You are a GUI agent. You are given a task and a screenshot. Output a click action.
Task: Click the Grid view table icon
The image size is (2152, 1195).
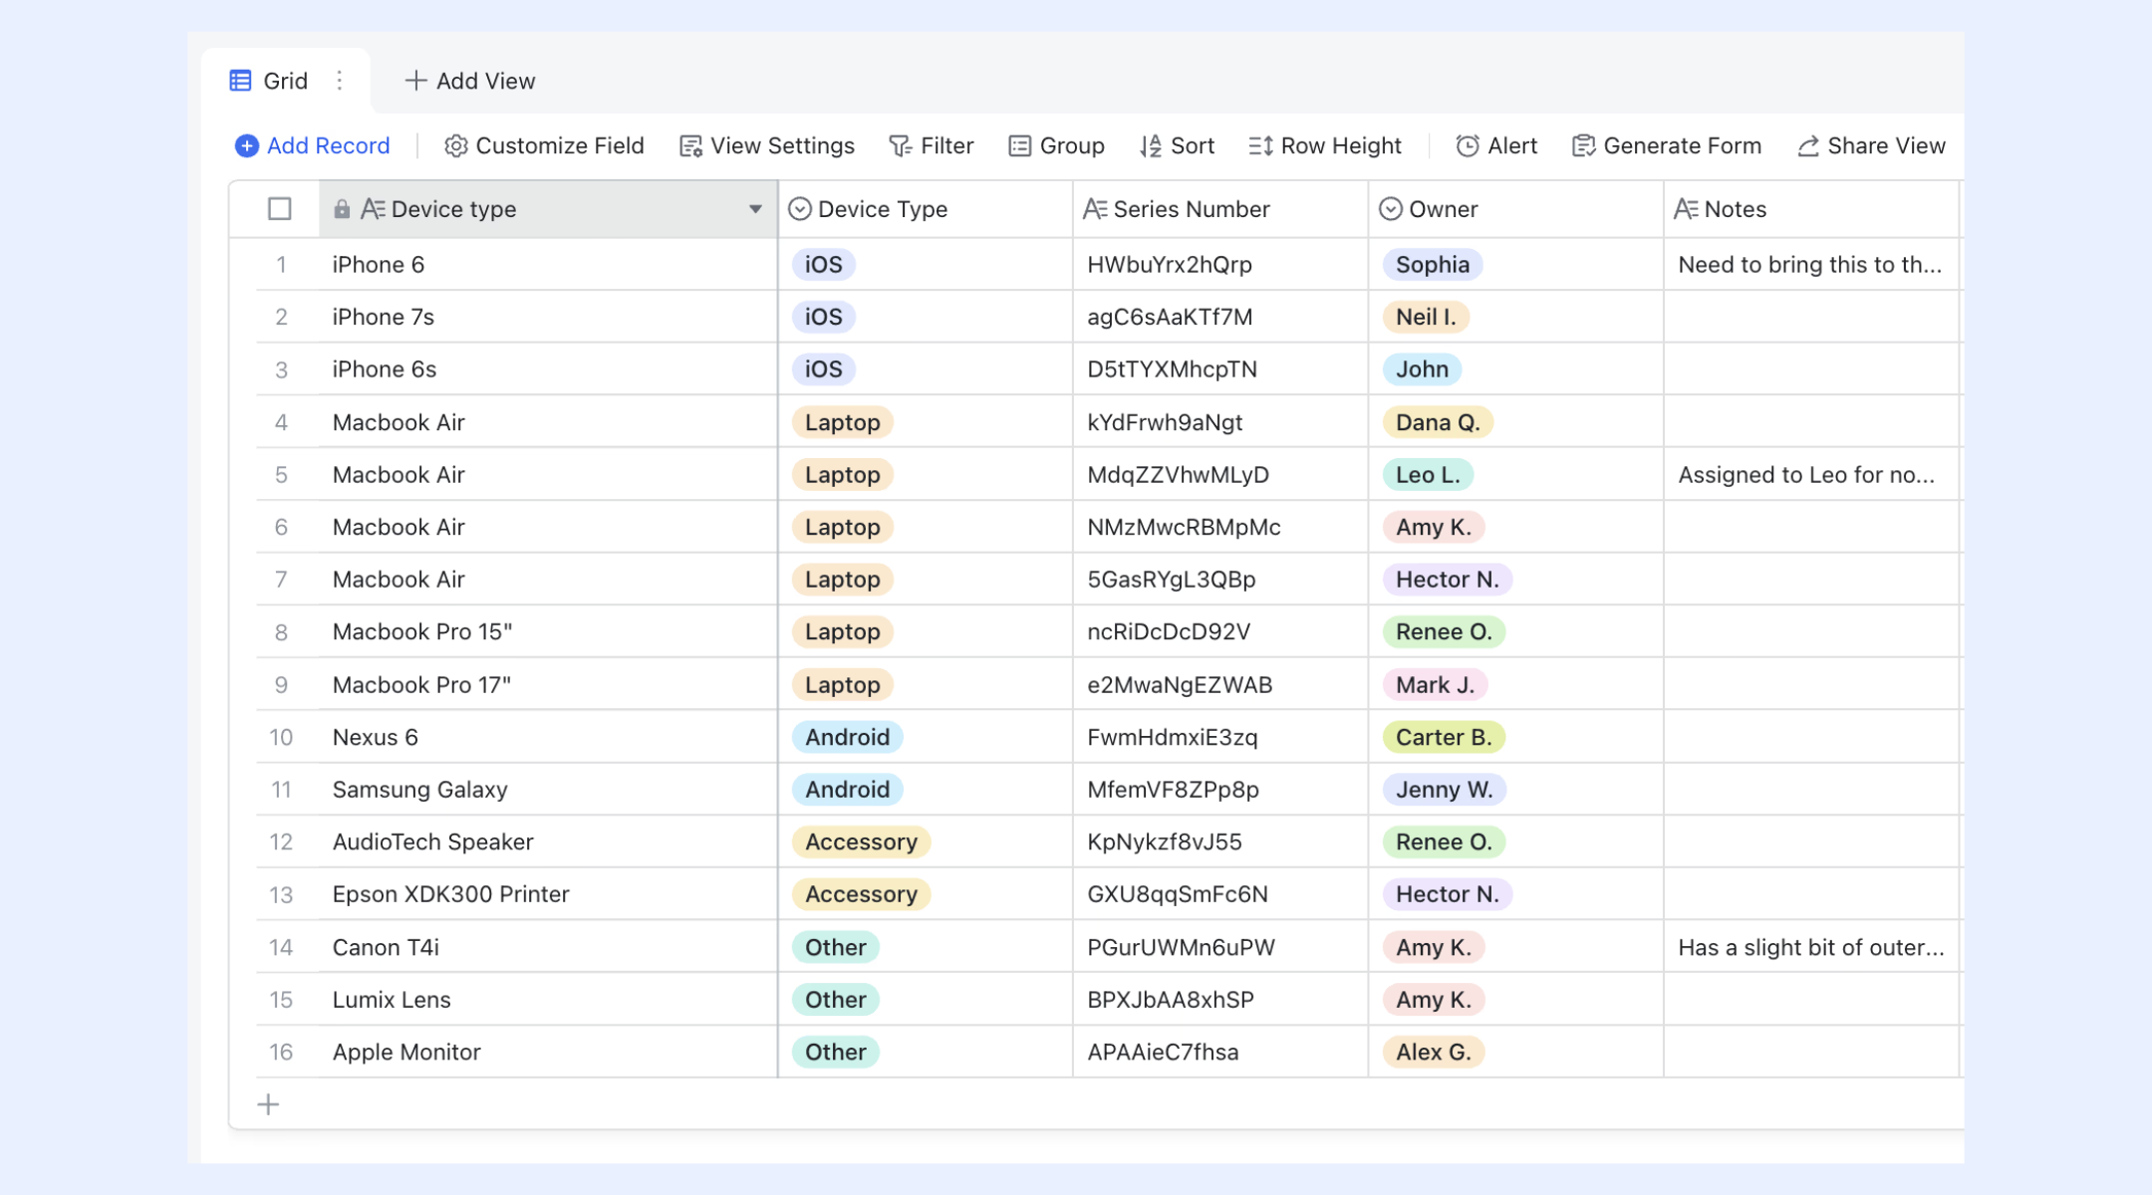[240, 81]
